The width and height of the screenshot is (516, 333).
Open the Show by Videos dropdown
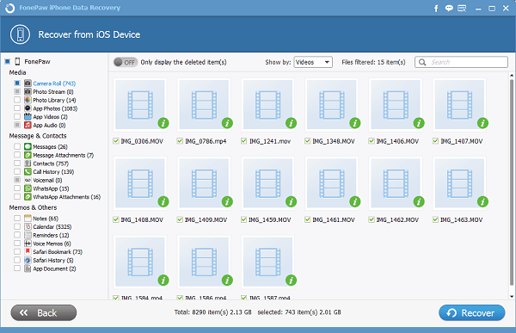point(313,62)
